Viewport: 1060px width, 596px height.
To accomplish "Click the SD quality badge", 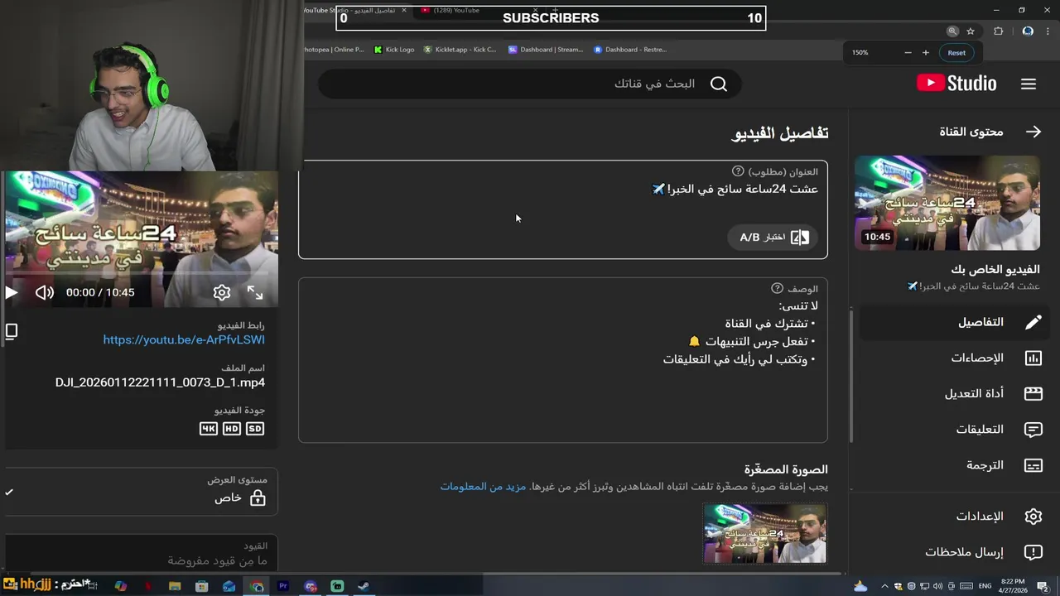I will tap(255, 429).
